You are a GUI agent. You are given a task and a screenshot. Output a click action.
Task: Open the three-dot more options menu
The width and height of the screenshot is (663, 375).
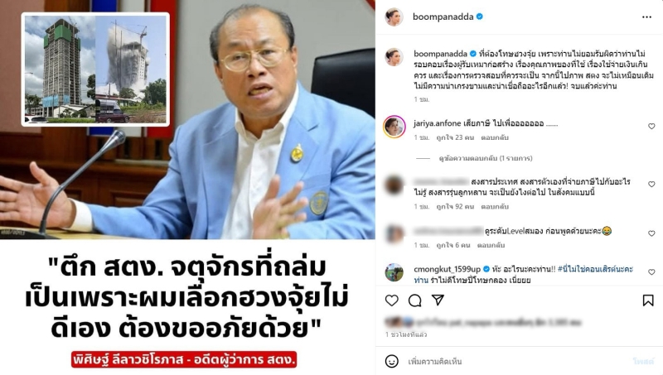646,17
